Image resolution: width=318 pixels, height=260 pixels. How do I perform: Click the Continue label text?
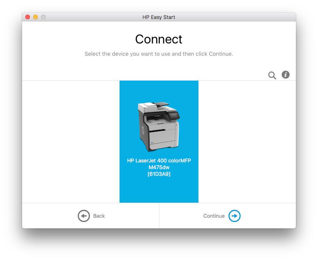pos(214,216)
